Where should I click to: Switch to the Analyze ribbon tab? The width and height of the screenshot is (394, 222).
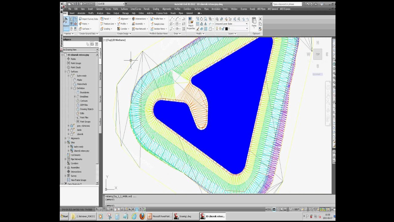tap(100, 13)
